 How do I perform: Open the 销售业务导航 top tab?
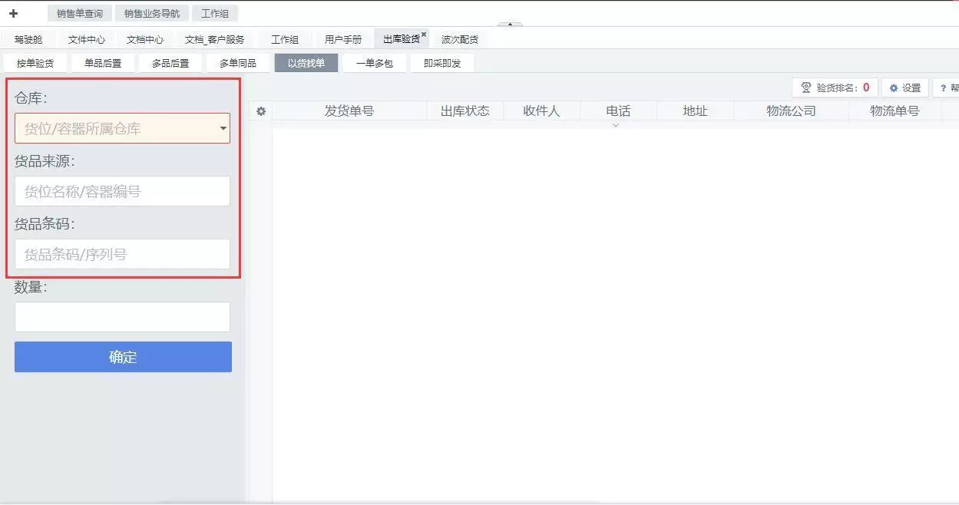151,13
